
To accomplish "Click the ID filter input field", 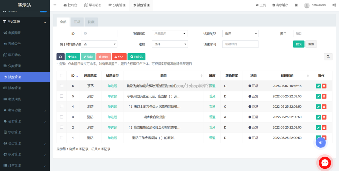I will click(x=99, y=34).
